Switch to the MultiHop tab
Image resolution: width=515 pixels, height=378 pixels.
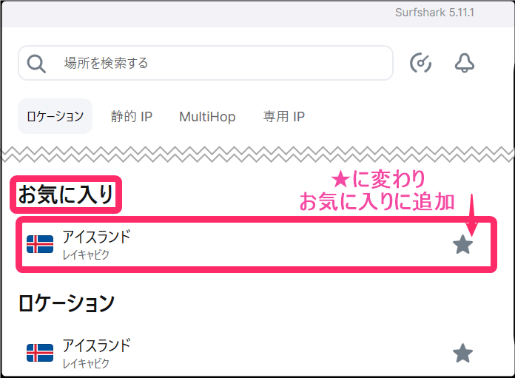coord(207,117)
